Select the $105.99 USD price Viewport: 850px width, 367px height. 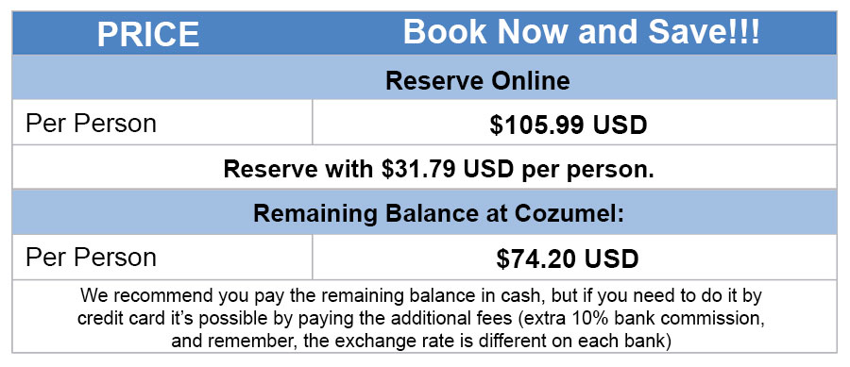point(569,125)
